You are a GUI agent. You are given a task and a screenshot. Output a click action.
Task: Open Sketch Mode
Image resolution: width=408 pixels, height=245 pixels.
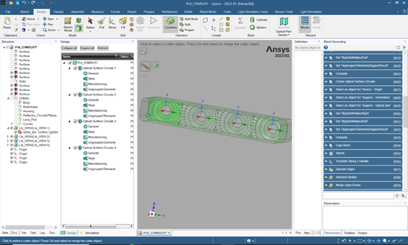click(68, 24)
